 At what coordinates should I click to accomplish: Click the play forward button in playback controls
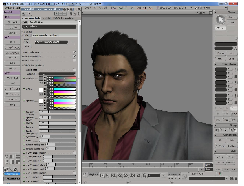pyautogui.click(x=126, y=175)
